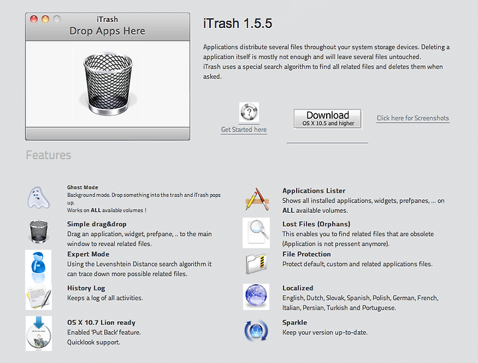Click "Enabled 'Put Back' feature." text
This screenshot has height=363, width=478.
click(104, 332)
